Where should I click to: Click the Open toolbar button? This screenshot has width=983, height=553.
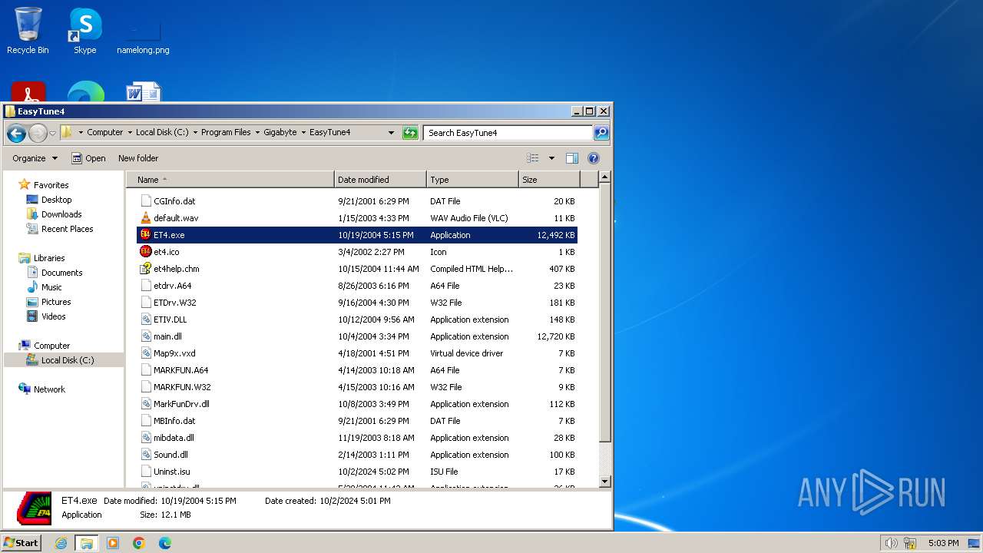(88, 158)
